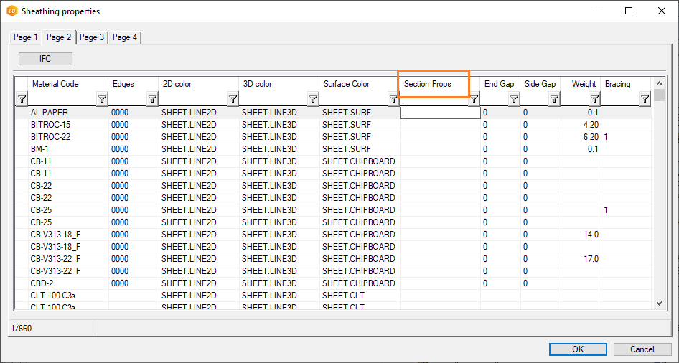Open the End Gap column filter
Image resolution: width=679 pixels, height=363 pixels.
tap(514, 99)
